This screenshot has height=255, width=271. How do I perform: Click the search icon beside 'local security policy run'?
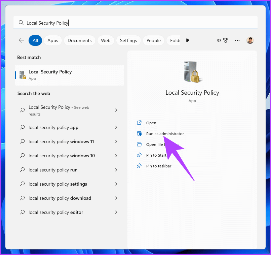coord(22,170)
